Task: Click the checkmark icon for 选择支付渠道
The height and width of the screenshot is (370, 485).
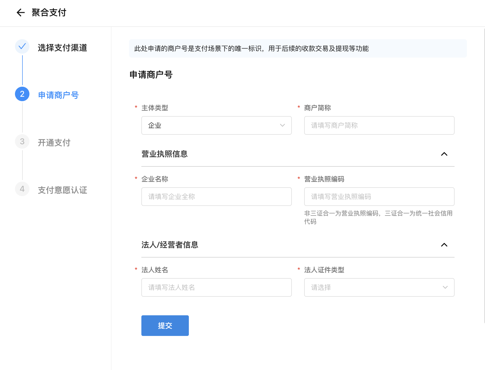Action: tap(22, 46)
